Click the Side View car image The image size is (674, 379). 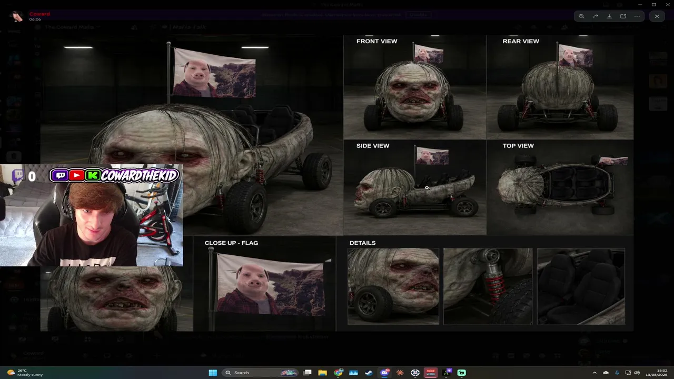pyautogui.click(x=414, y=187)
